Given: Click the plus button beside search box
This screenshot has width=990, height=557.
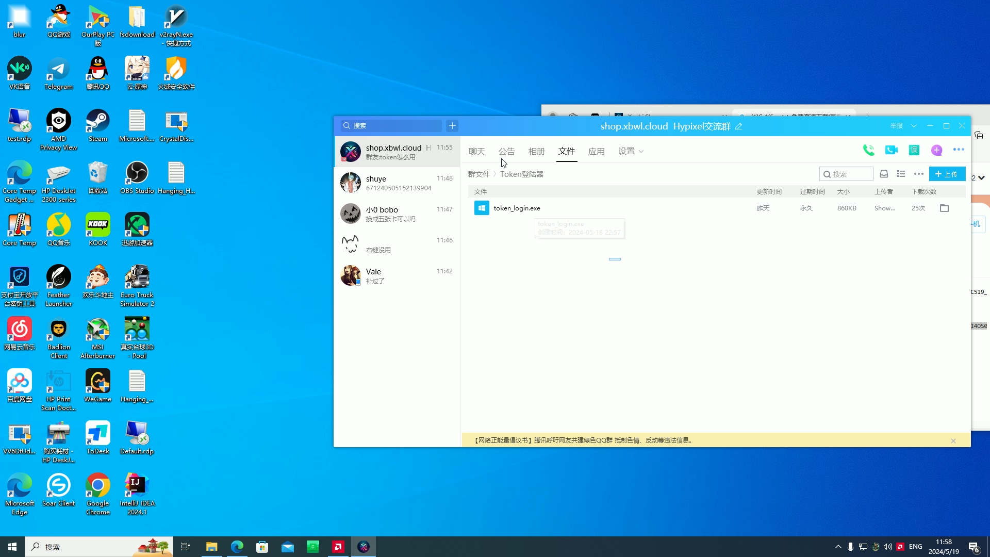Looking at the screenshot, I should coord(452,126).
